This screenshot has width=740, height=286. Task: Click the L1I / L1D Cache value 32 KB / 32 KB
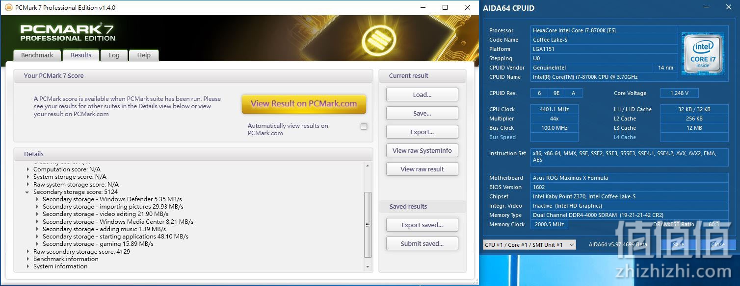point(694,109)
